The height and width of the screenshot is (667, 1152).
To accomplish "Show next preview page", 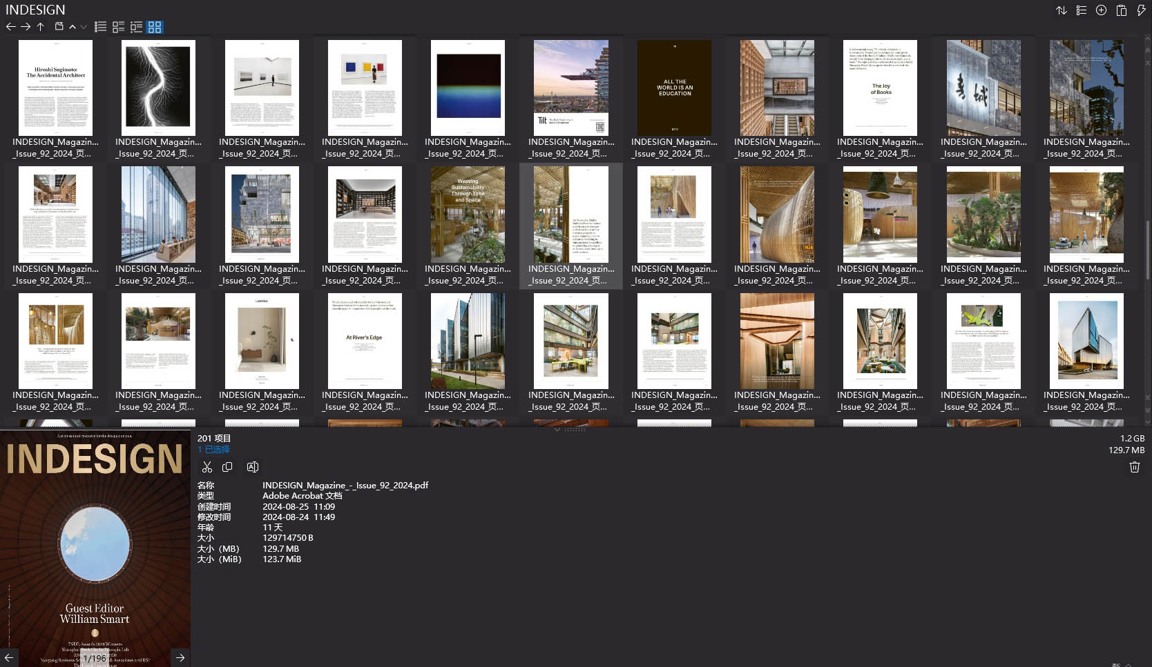I will (180, 657).
